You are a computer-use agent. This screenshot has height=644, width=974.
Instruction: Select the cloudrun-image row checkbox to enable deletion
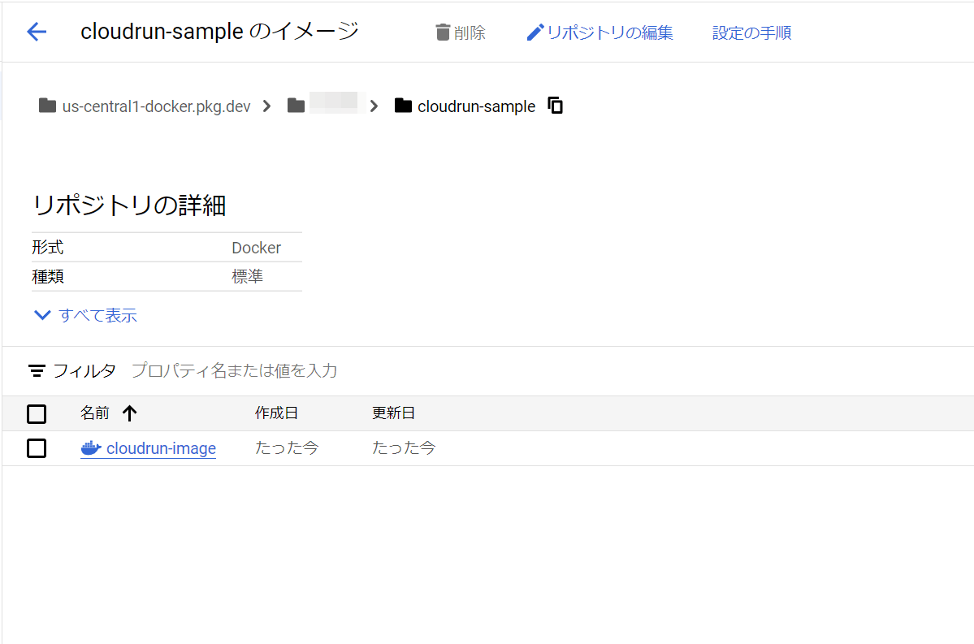(x=37, y=447)
